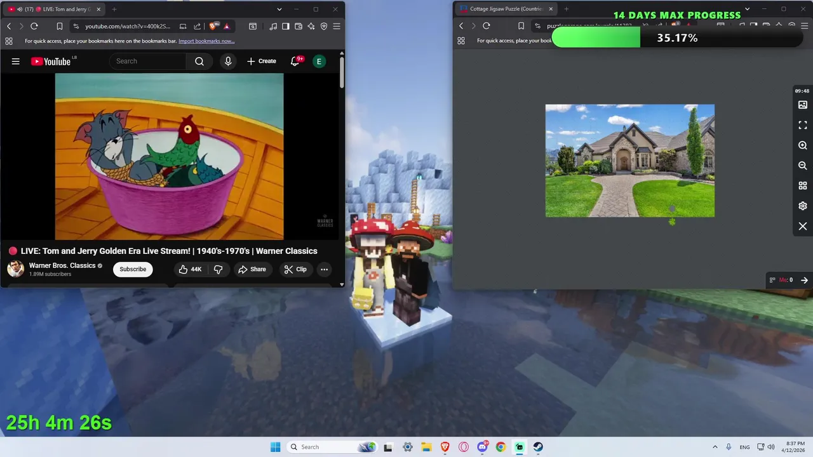Dislike the Tom and Jerry stream
This screenshot has width=813, height=457.
tap(218, 269)
